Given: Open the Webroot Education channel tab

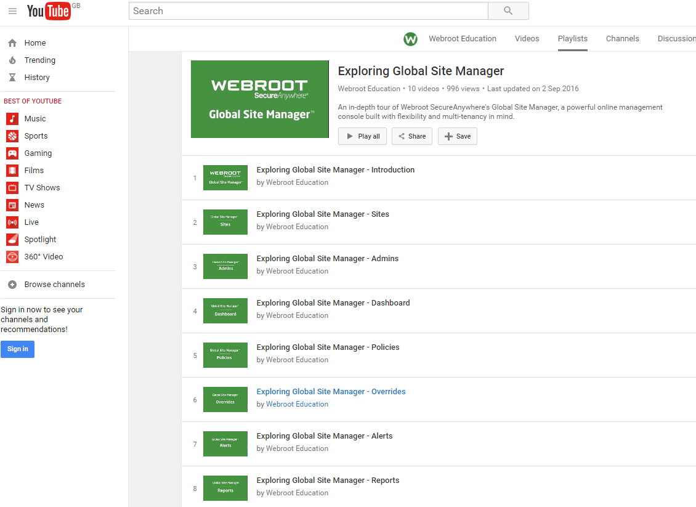Looking at the screenshot, I should pos(463,39).
